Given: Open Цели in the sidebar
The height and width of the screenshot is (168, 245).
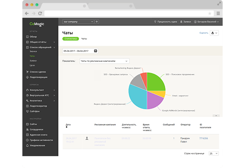Looking at the screenshot, I should 32,66.
